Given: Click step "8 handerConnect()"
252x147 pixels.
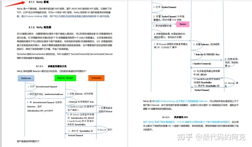Looking at the screenshot, I should coord(202,64).
